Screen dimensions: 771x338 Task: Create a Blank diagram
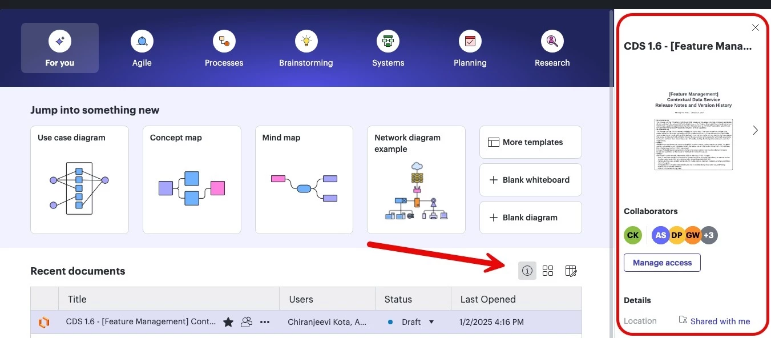pyautogui.click(x=531, y=218)
